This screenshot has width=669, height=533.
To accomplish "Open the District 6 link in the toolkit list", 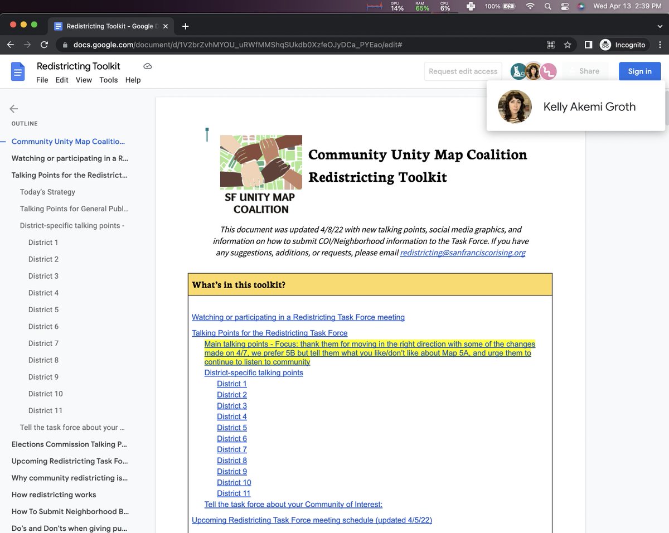I will [232, 439].
